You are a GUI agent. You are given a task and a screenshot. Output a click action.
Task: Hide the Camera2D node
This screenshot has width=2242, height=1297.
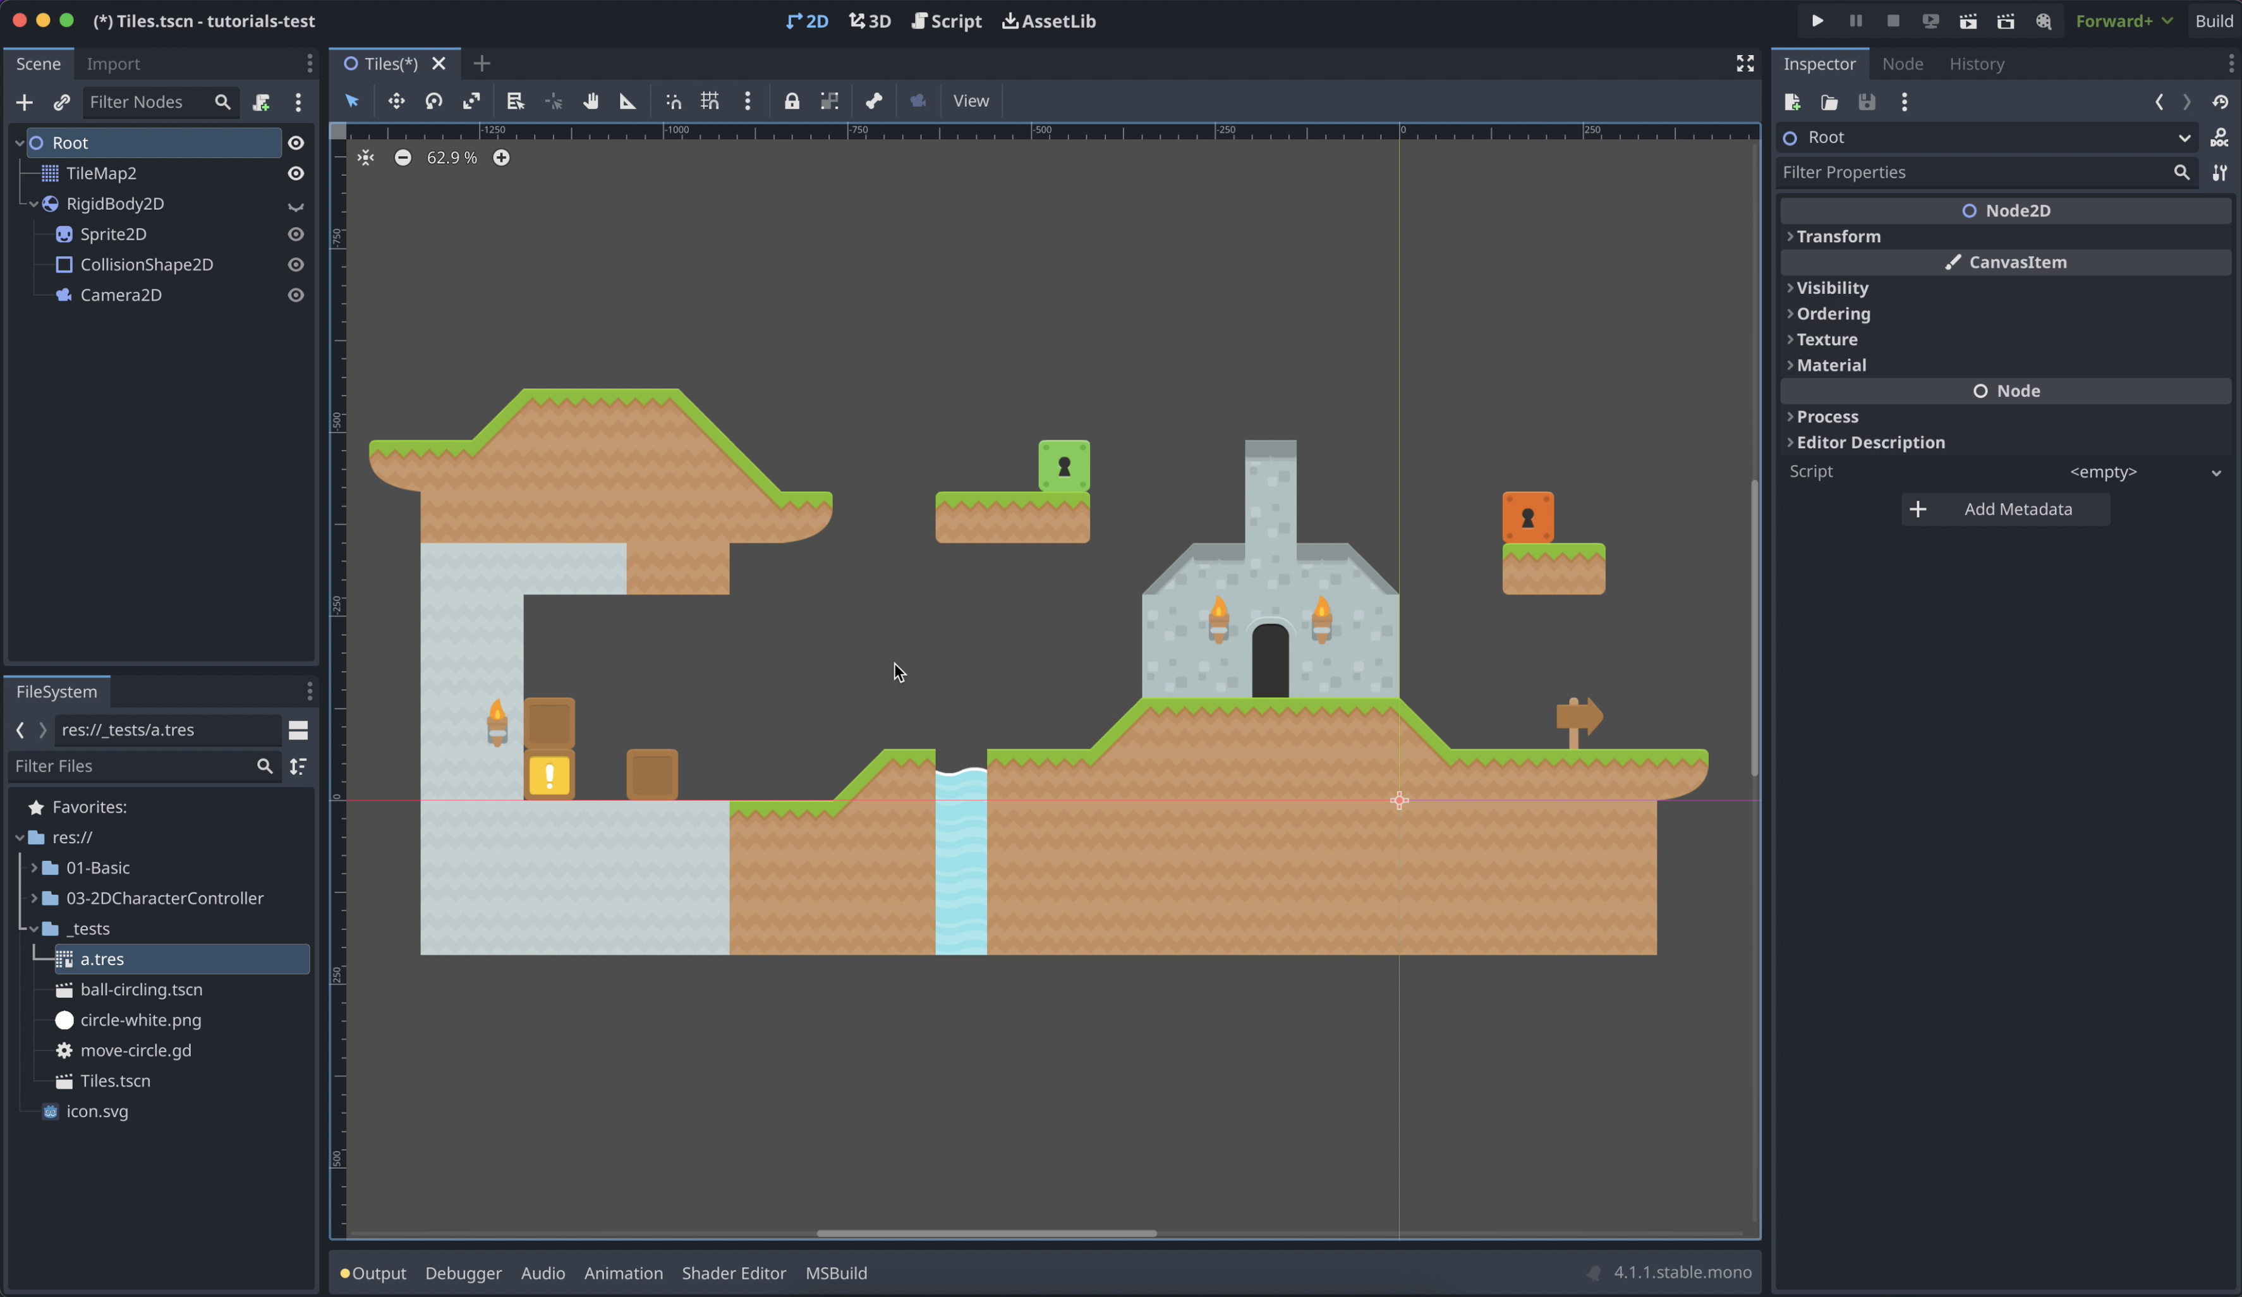point(296,295)
